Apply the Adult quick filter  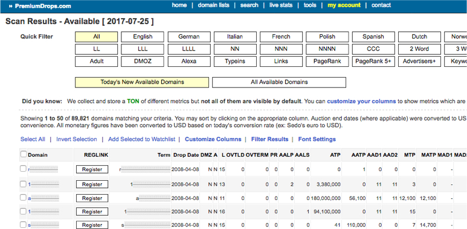[x=97, y=61]
